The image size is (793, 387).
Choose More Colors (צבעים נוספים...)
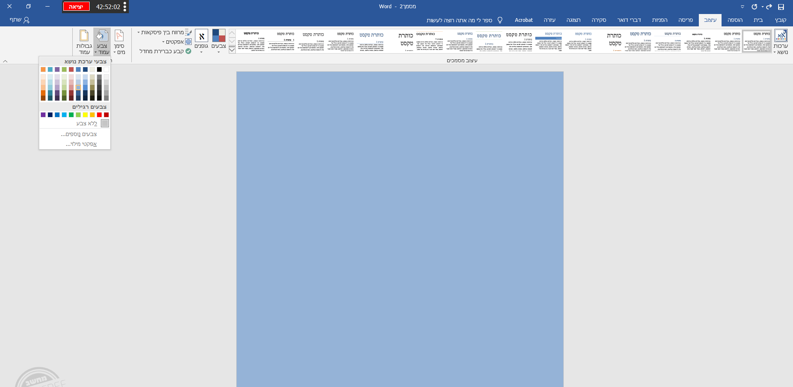(x=75, y=134)
